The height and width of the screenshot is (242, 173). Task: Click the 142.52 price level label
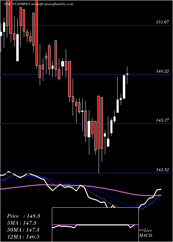tap(163, 170)
